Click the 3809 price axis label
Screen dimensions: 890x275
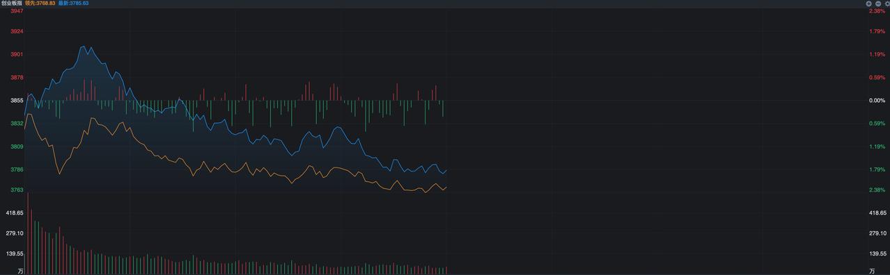click(x=17, y=147)
